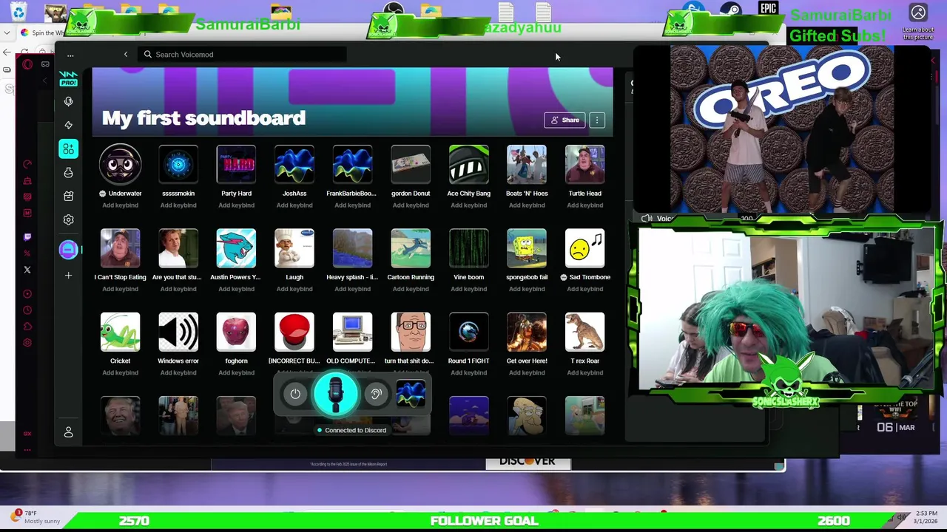
Task: Play the Heavy splash sound
Action: [x=352, y=248]
